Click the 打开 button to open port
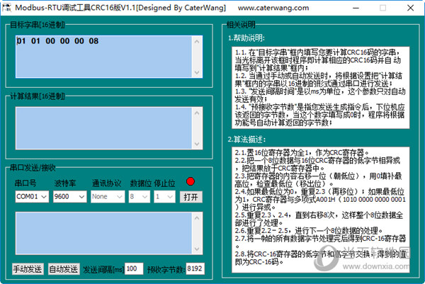425x284 pixels. pyautogui.click(x=191, y=197)
